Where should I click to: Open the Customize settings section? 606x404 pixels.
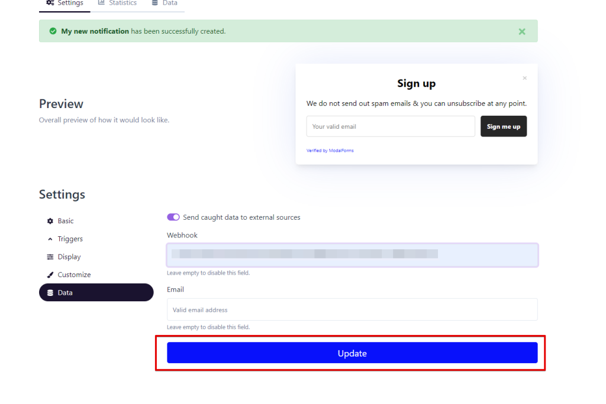[74, 275]
